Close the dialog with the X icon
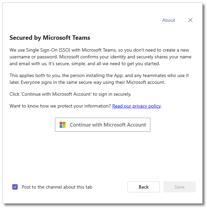This screenshot has height=208, width=207. pos(190,20)
